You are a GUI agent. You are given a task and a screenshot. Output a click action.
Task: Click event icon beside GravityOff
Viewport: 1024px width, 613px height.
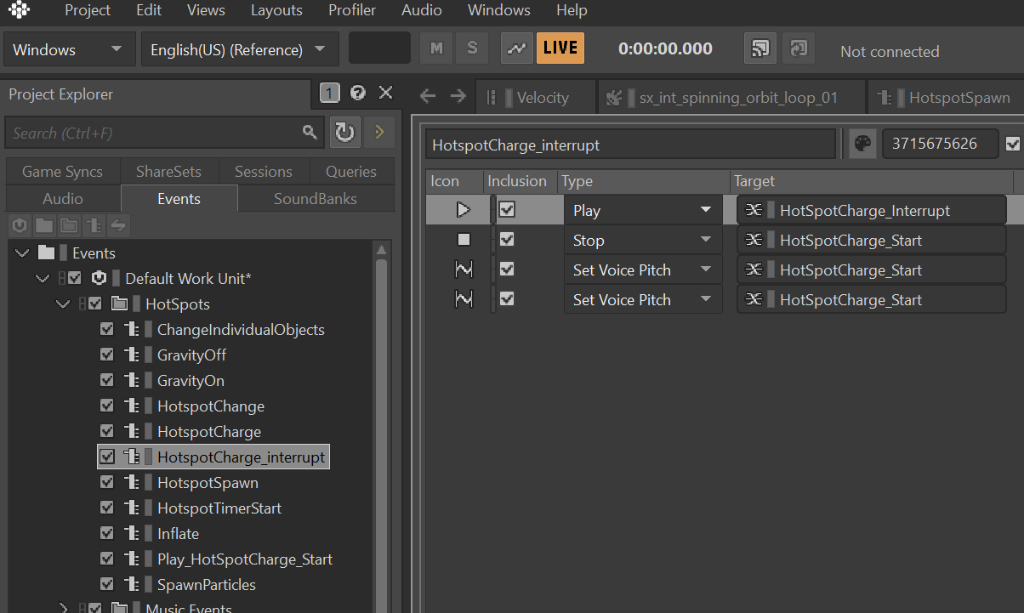pos(132,355)
